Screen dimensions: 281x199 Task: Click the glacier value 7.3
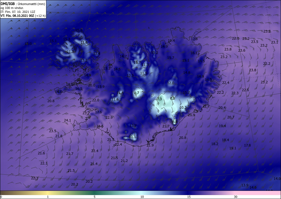pos(159,99)
